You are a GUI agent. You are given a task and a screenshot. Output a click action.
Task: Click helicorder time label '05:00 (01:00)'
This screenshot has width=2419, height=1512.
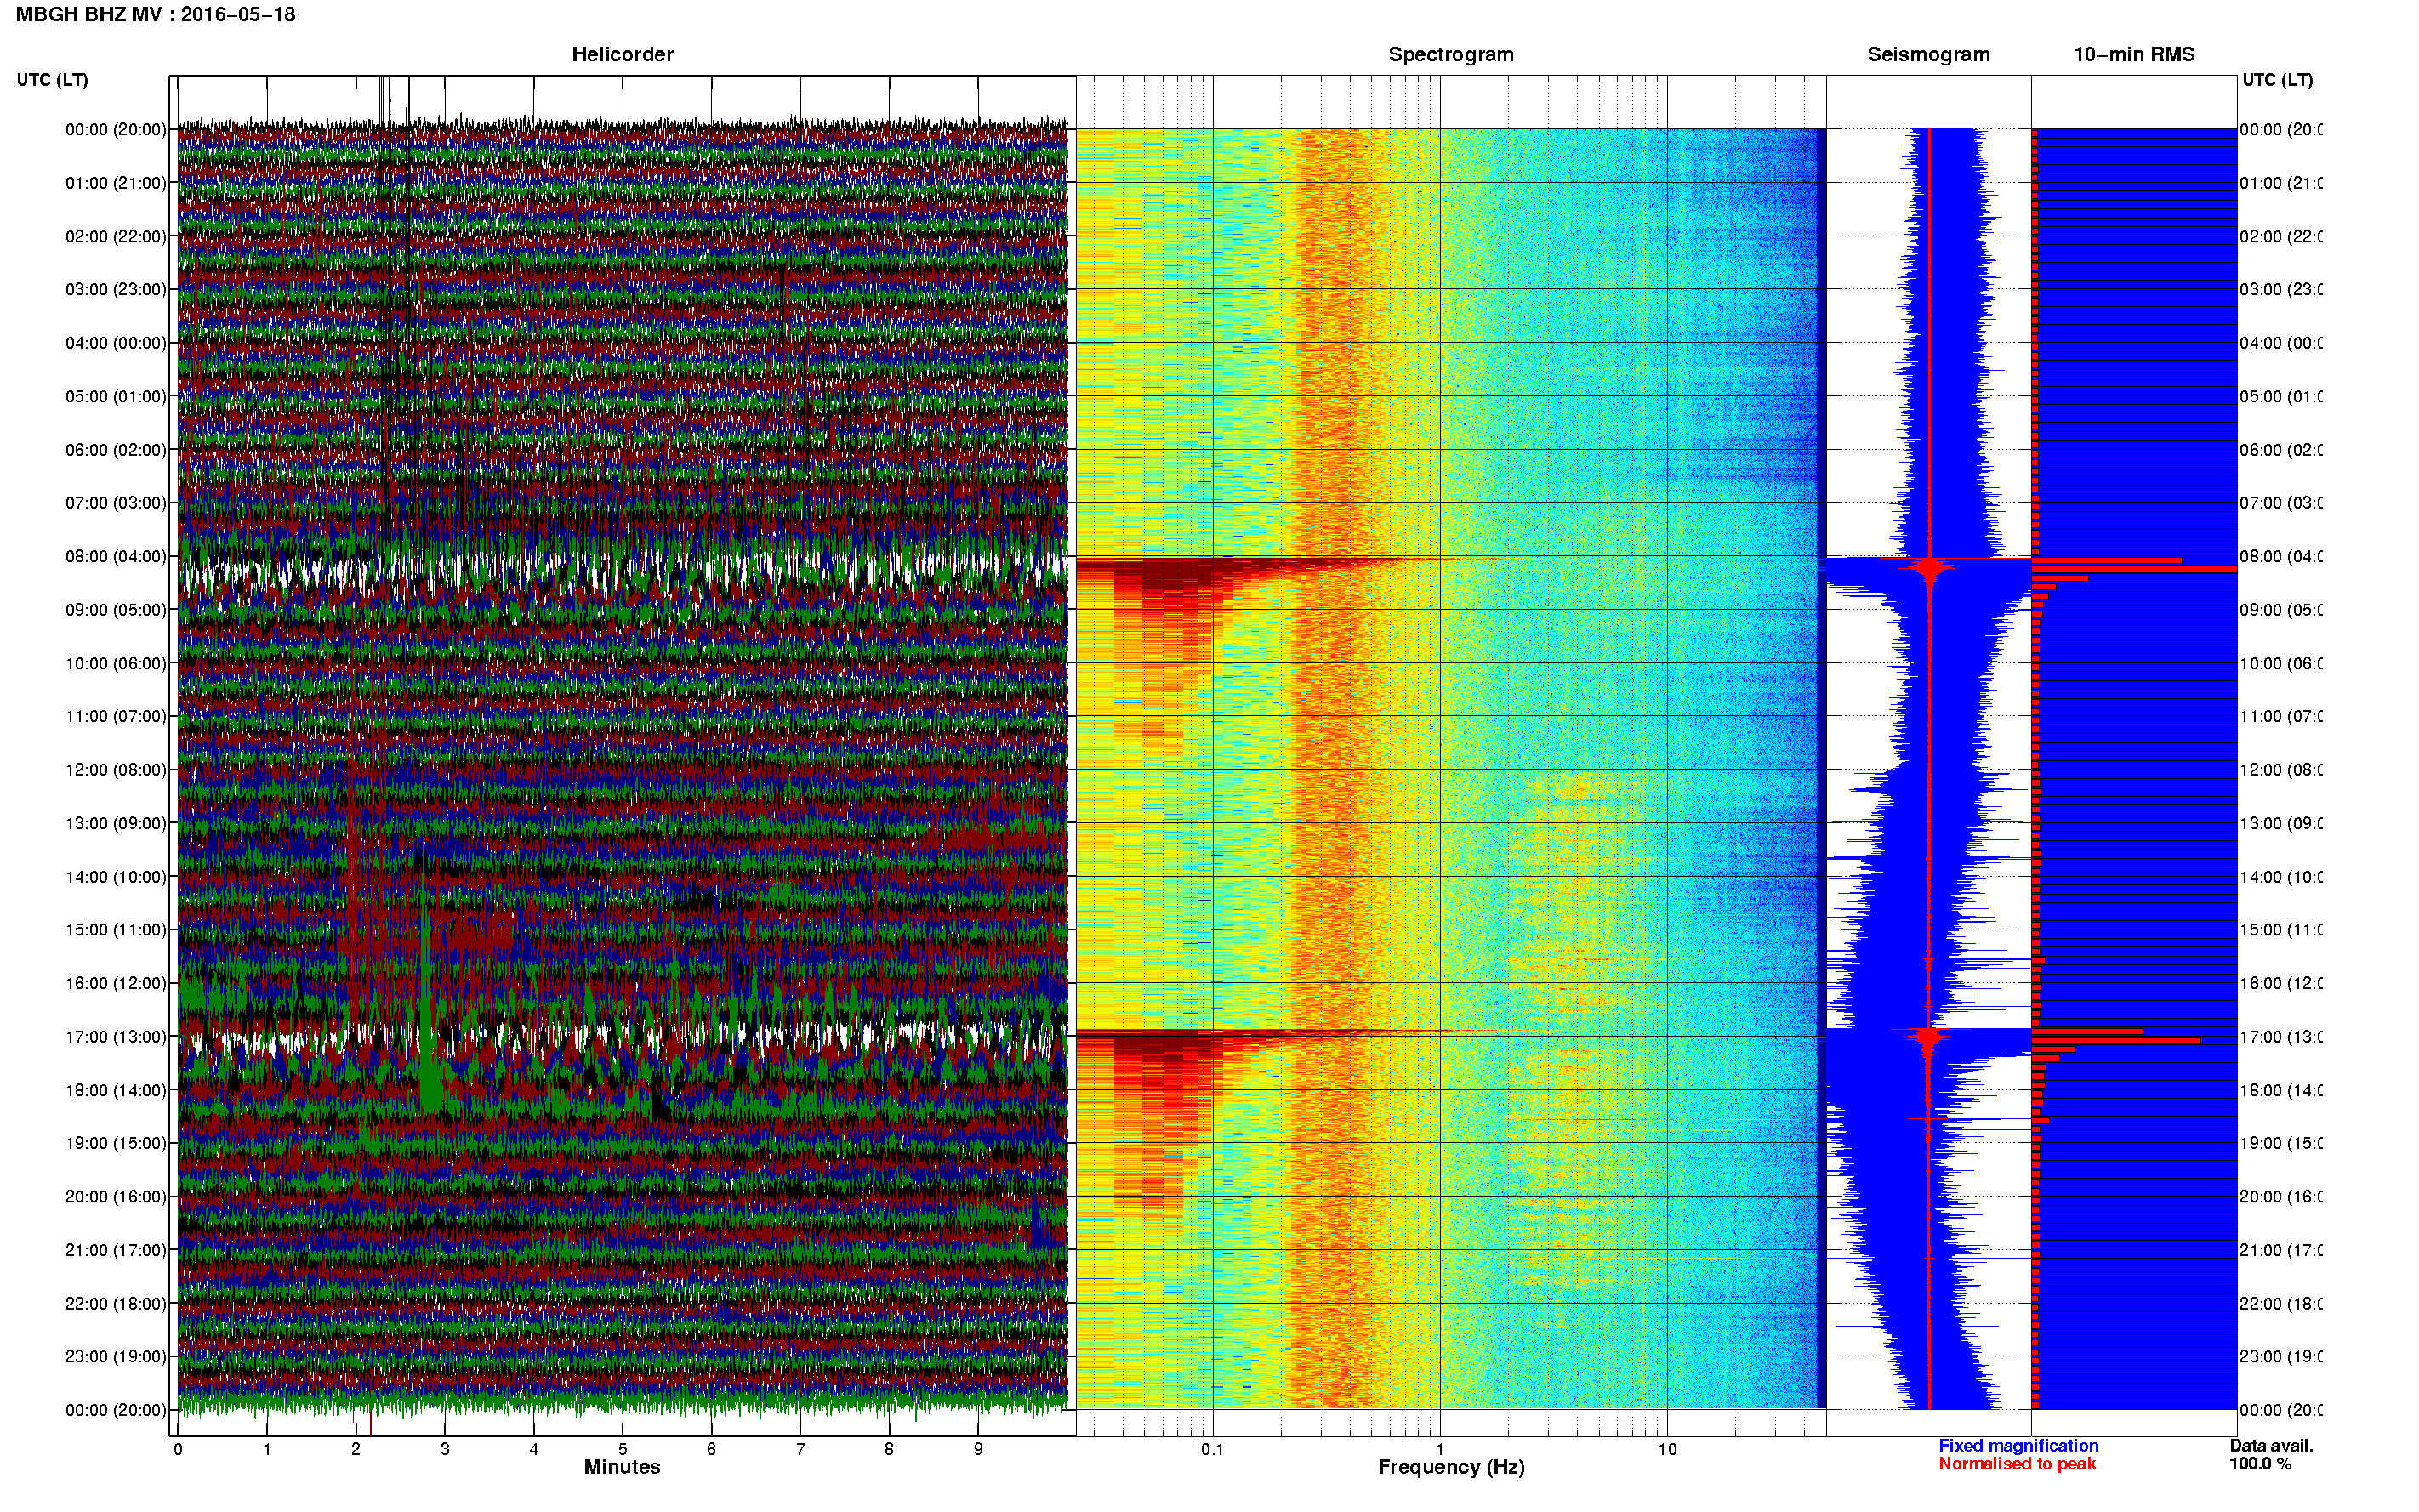pyautogui.click(x=116, y=396)
